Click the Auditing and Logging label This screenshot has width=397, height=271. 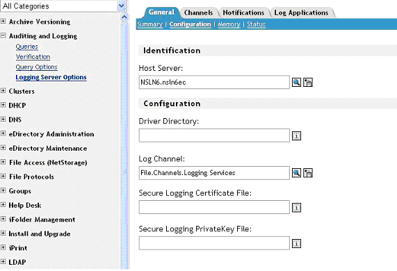(43, 36)
